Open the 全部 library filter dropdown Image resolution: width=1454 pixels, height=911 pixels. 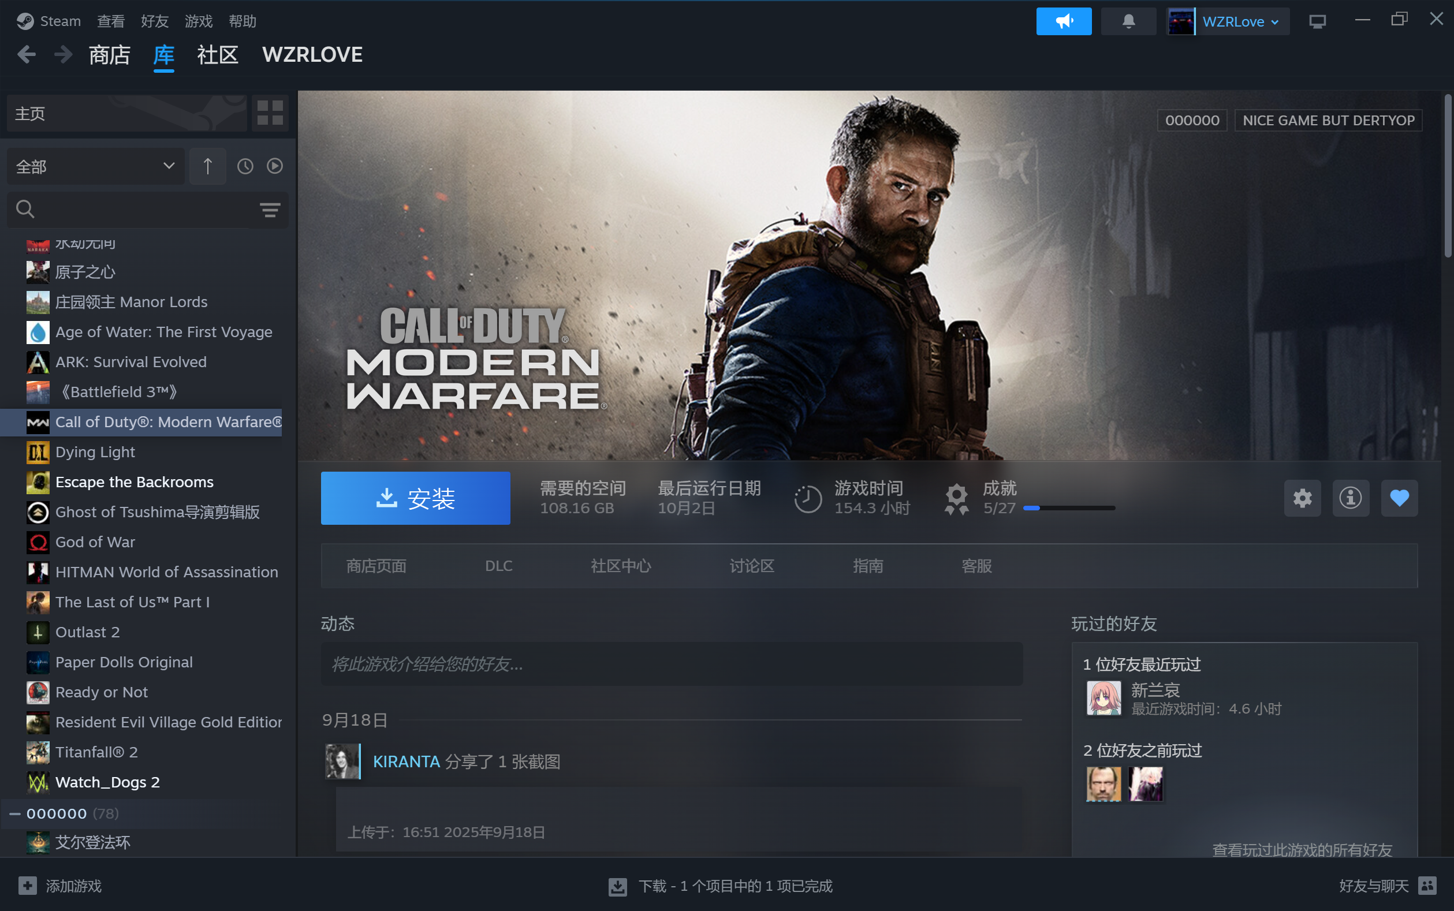tap(95, 166)
